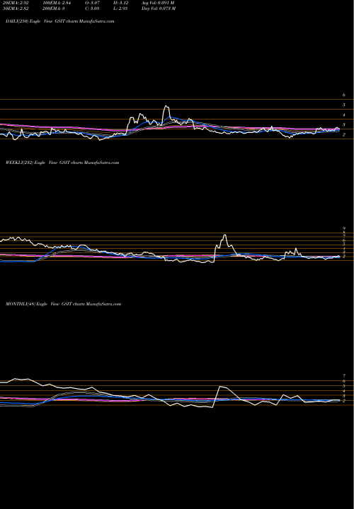Click the high price 'H:' value
Screen dimensions: 354x509
[121, 3]
